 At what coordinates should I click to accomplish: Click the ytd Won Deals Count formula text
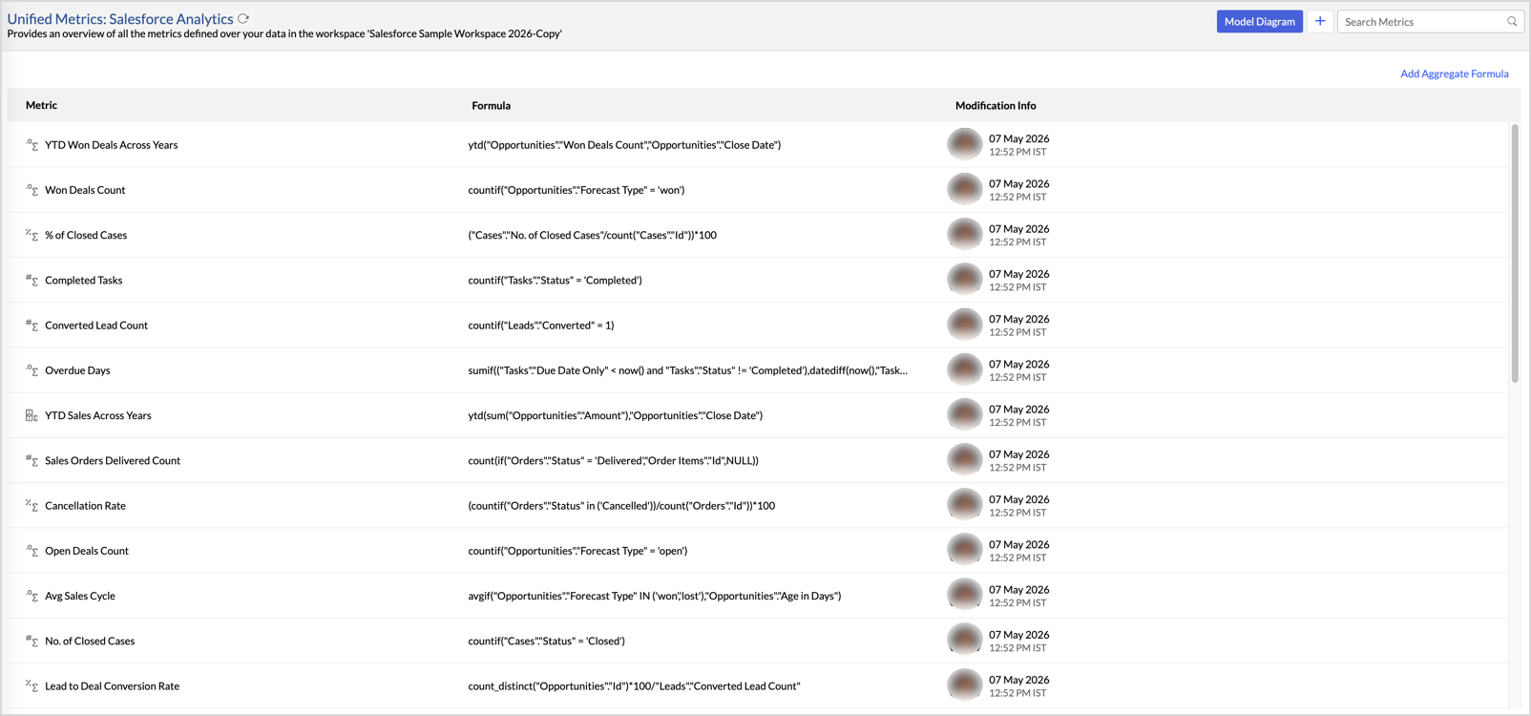pos(624,145)
